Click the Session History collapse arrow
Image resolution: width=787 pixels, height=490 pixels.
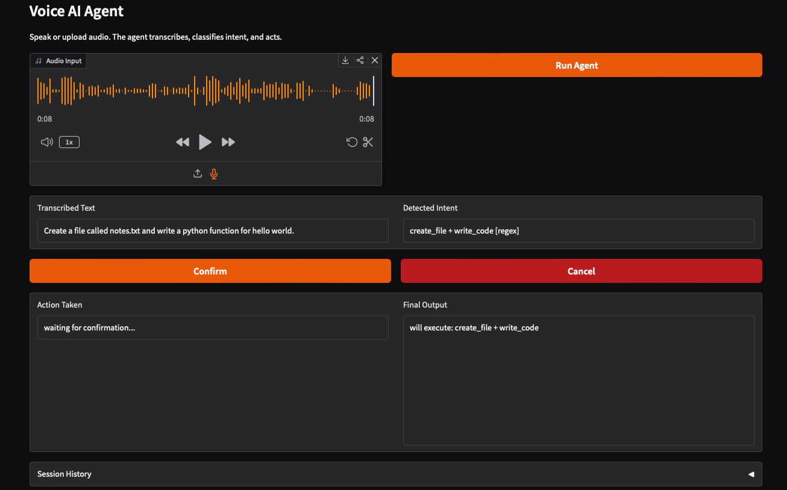point(751,474)
